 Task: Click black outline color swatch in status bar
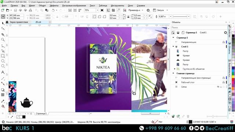[x=190, y=122]
